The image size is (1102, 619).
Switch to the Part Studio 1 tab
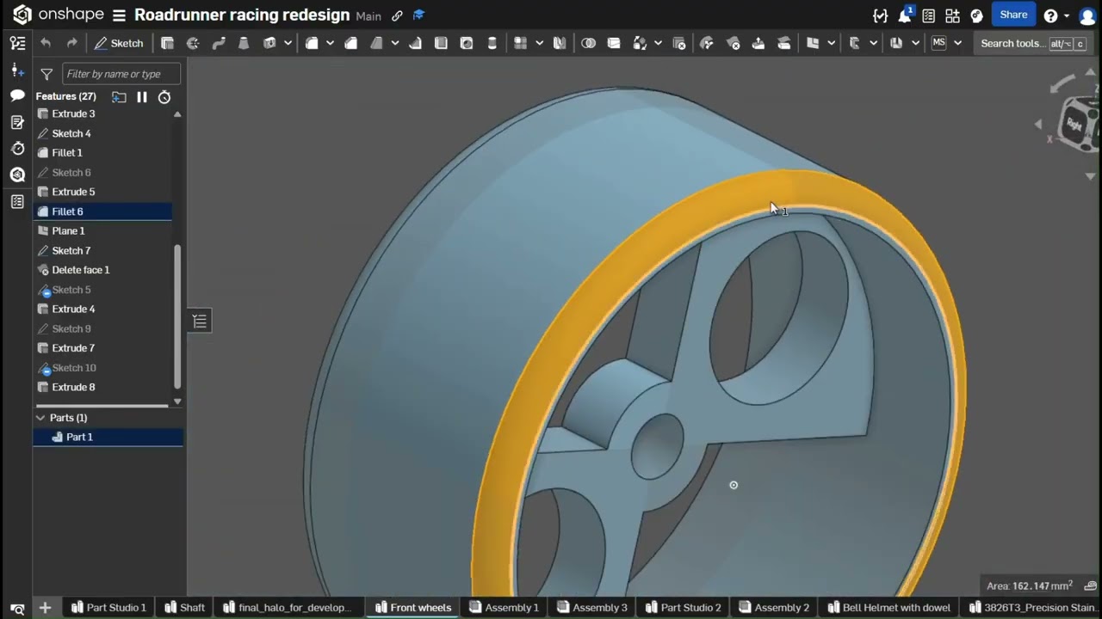pos(108,607)
